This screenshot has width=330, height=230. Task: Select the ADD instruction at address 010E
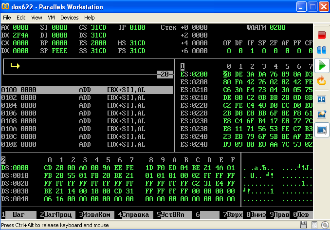87,145
